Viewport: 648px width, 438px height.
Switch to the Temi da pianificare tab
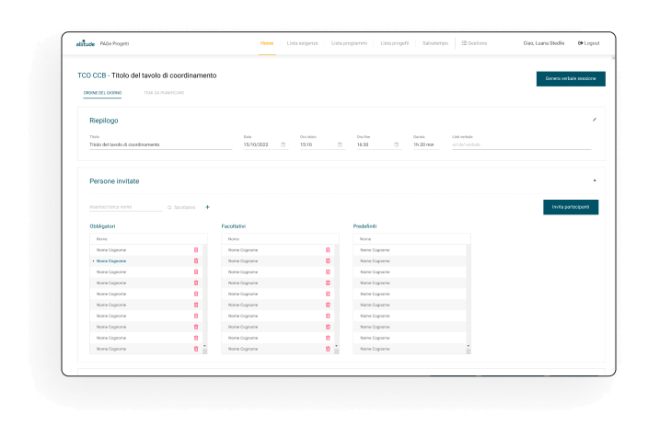coord(164,93)
